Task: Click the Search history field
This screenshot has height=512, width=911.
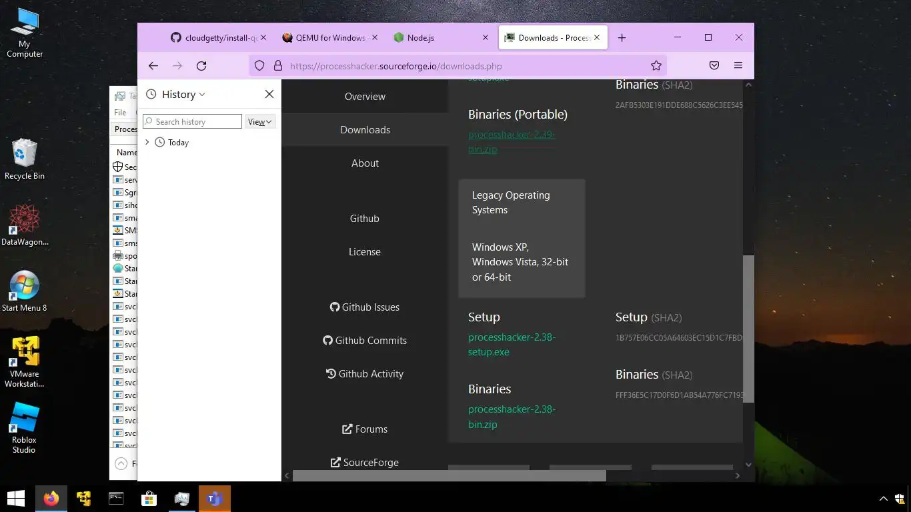Action: (192, 121)
